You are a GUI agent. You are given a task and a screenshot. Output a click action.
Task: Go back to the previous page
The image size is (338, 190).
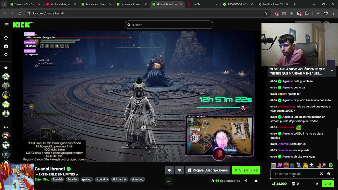point(5,13)
